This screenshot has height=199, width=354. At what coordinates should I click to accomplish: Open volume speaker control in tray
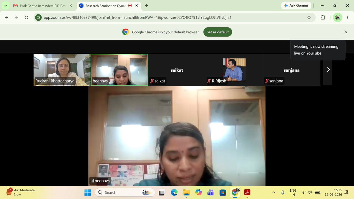310,193
